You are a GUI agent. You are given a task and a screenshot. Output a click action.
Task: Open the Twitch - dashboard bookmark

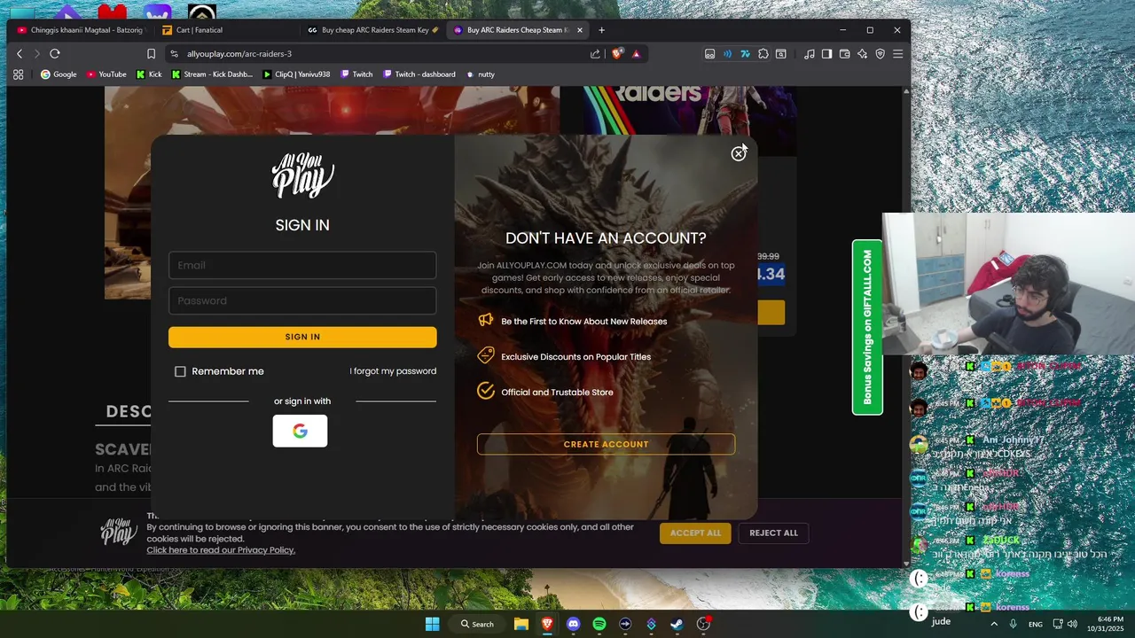coord(419,74)
